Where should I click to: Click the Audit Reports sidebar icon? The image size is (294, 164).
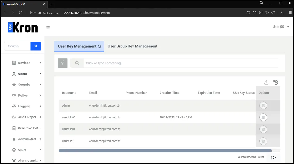[x=14, y=117]
